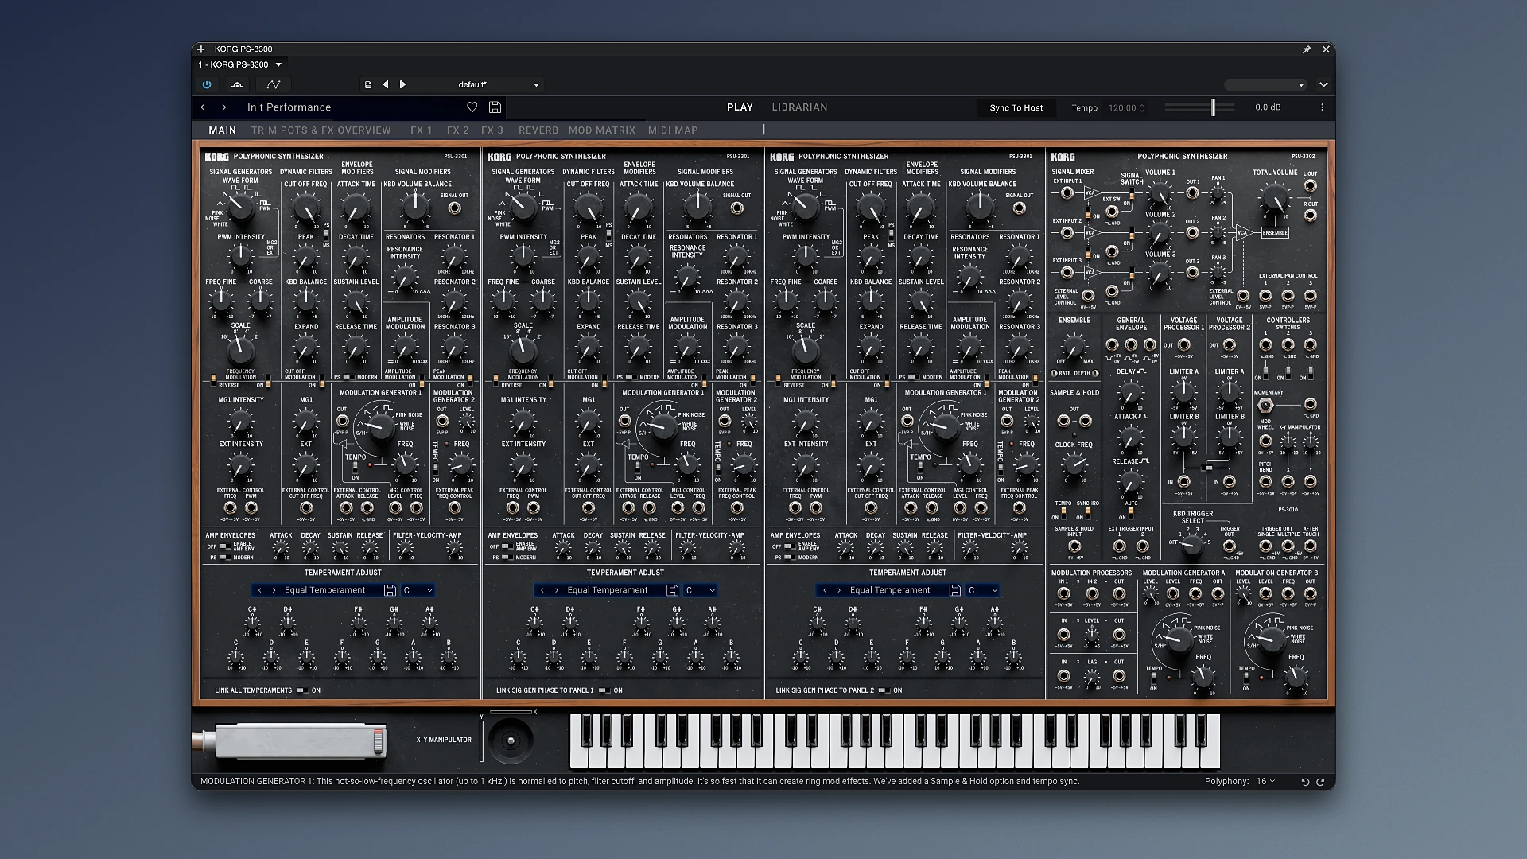
Task: Open the key C dropdown in middle panel
Action: [701, 590]
